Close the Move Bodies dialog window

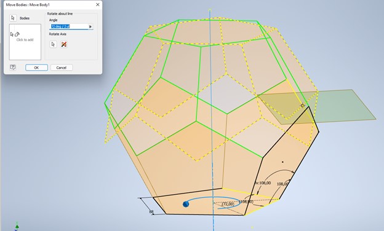tap(97, 5)
